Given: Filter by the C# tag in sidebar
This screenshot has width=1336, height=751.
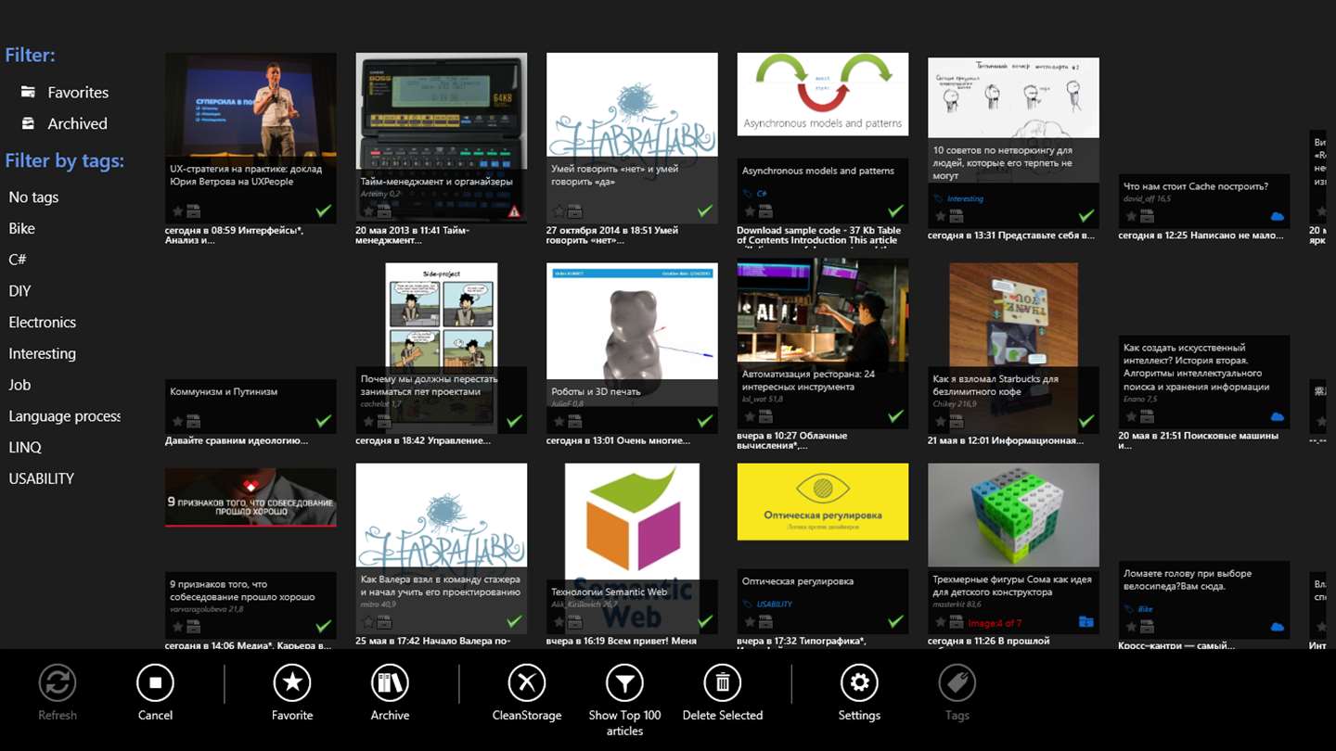Looking at the screenshot, I should coord(18,260).
